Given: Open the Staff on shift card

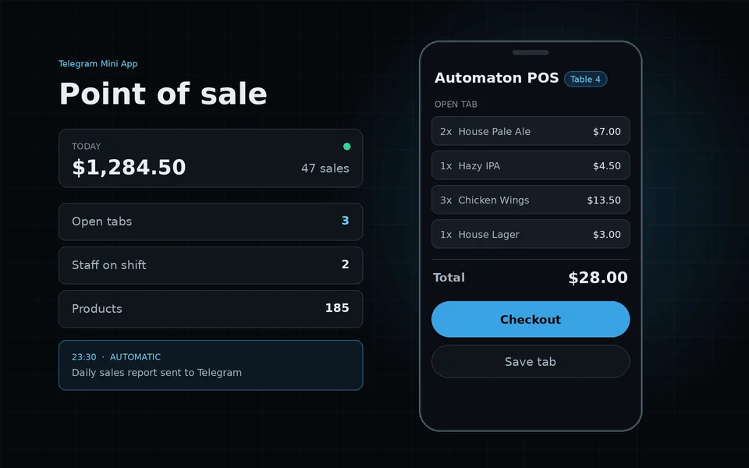Looking at the screenshot, I should click(x=211, y=265).
